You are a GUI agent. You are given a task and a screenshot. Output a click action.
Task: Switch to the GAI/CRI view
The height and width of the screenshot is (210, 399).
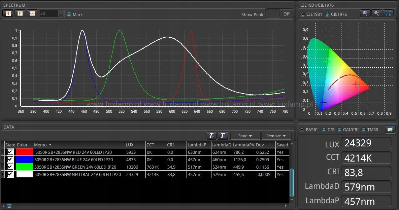click(340, 130)
